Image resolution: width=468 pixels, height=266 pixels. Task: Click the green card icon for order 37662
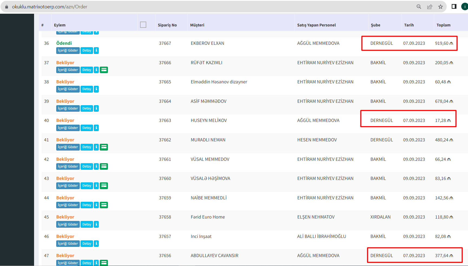coord(104,147)
